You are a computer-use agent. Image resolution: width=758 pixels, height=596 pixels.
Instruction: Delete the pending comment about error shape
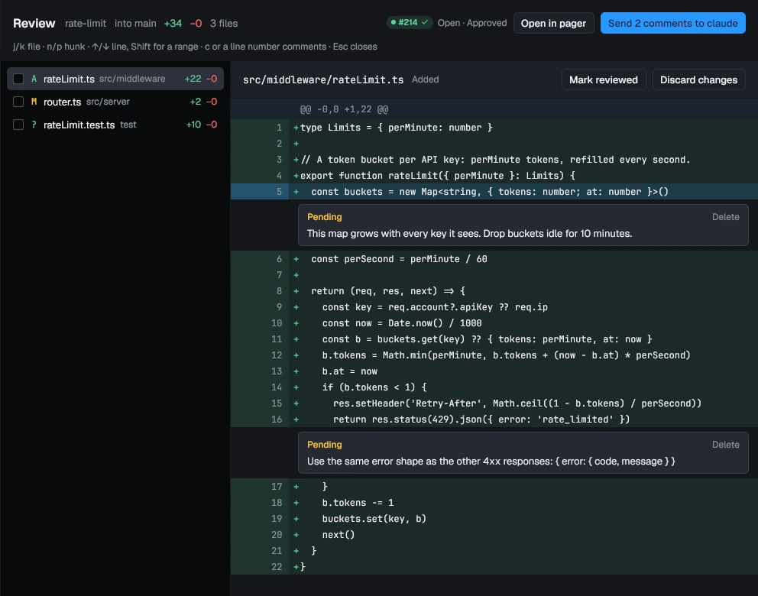725,445
